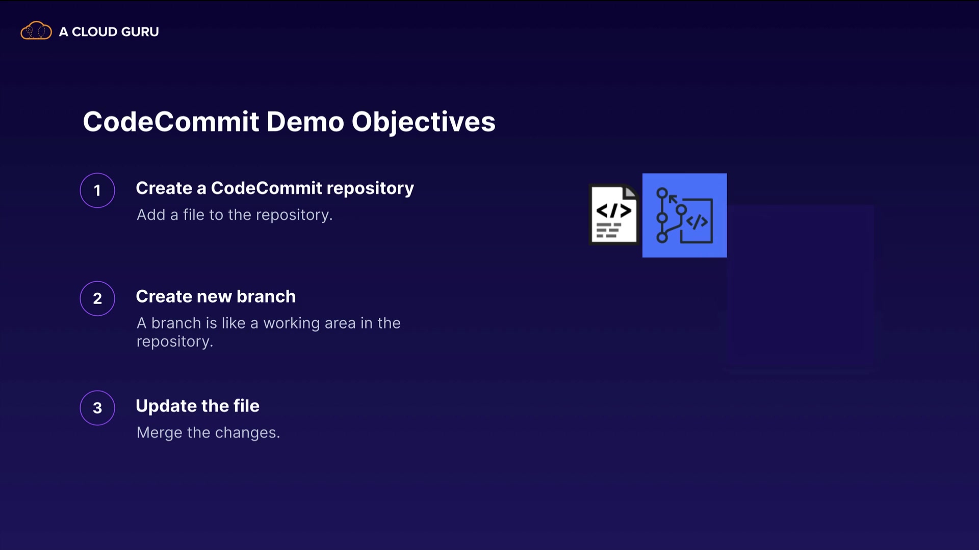Click the A Cloud Guru cloud logo
Screen dimensions: 979x550
(x=36, y=31)
